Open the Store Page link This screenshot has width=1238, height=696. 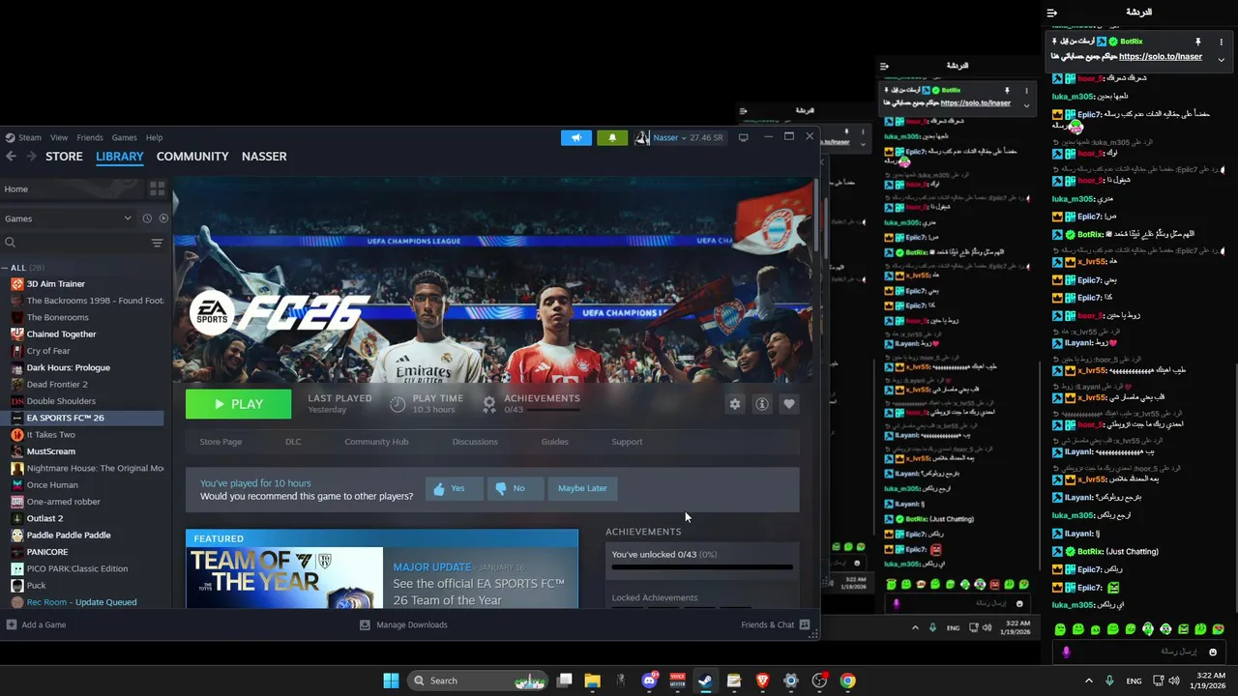point(221,442)
